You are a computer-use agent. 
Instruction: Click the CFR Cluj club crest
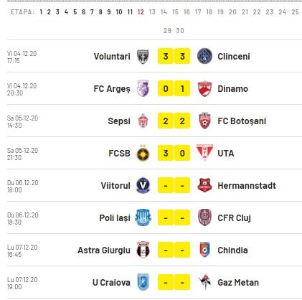pos(204,217)
